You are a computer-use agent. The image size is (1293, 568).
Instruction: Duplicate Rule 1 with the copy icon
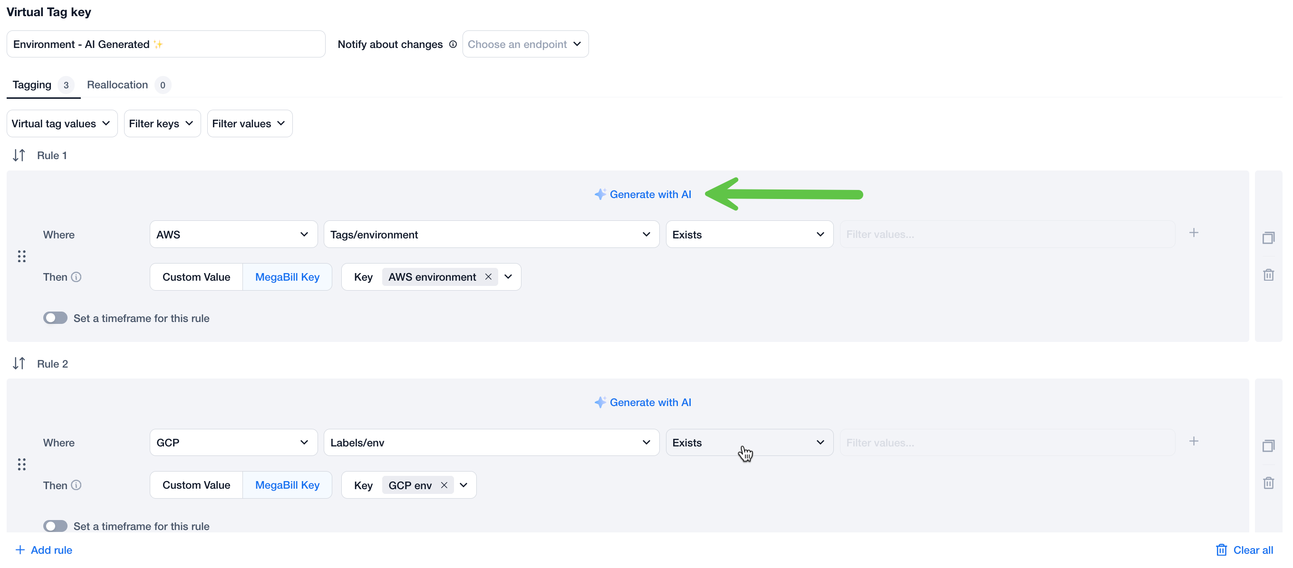[1268, 237]
